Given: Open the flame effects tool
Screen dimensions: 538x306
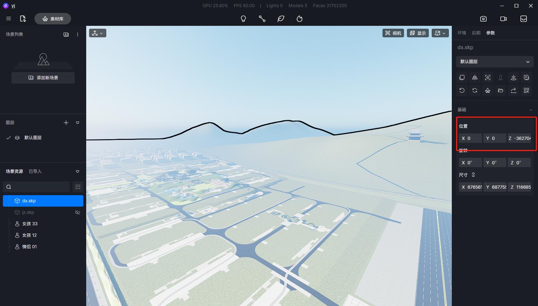Looking at the screenshot, I should [x=300, y=19].
